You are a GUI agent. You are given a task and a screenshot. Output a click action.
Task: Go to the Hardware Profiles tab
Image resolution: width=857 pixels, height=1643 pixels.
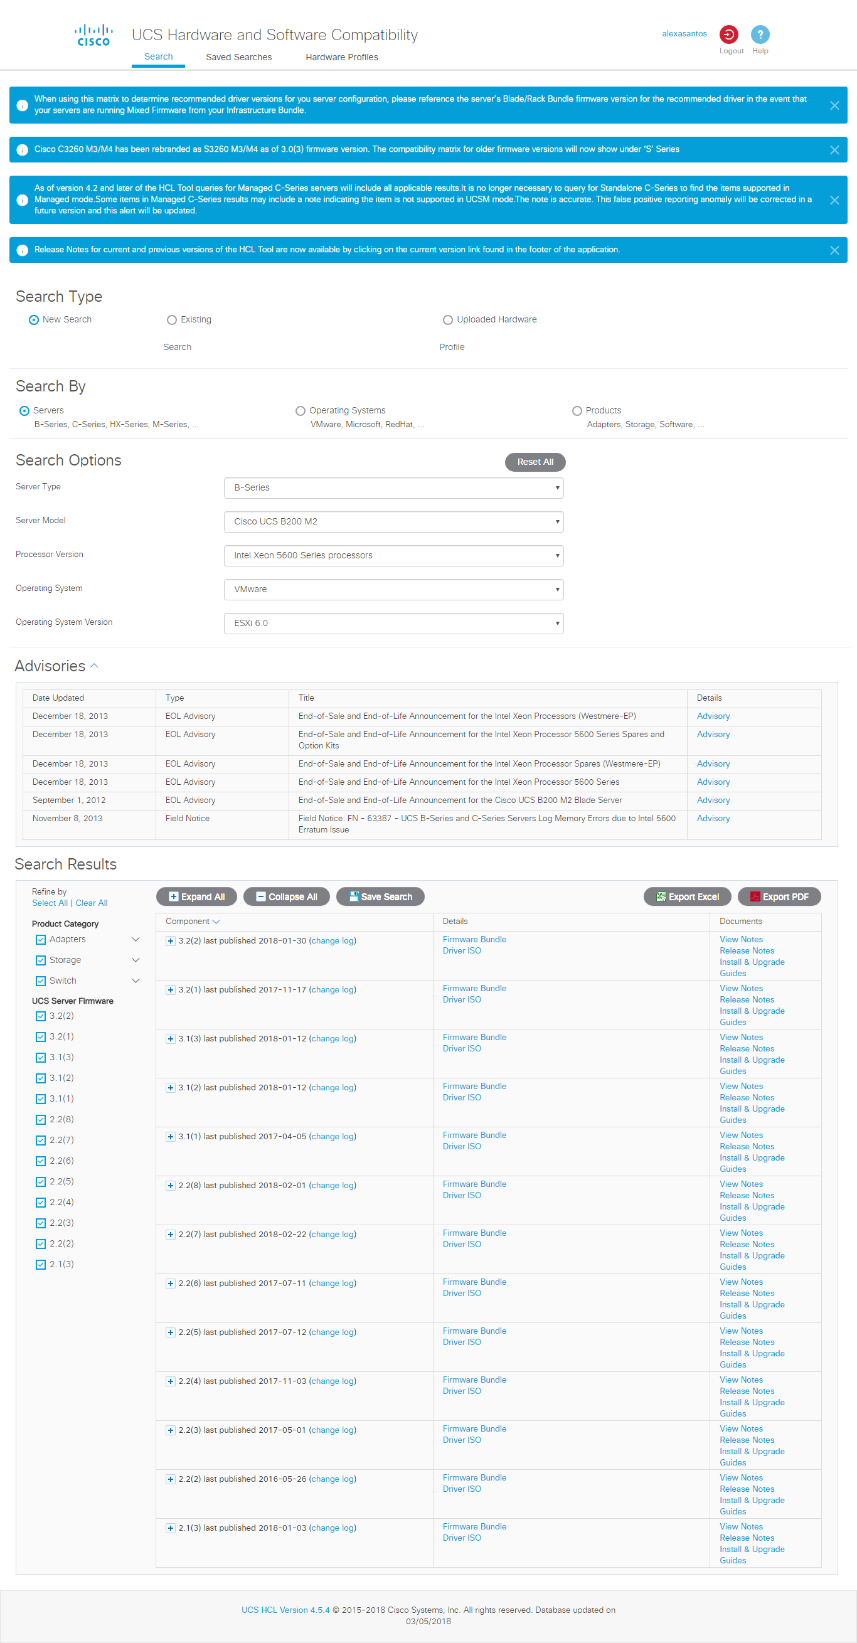342,58
